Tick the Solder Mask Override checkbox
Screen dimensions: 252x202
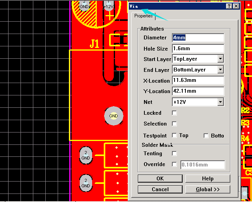click(174, 165)
